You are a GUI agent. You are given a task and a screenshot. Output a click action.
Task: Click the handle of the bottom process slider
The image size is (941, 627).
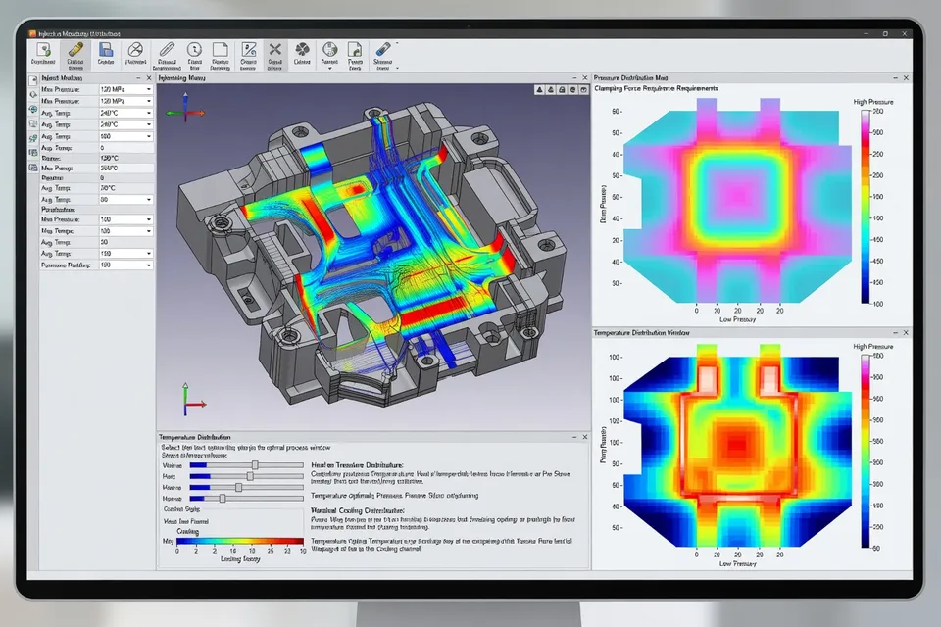(x=223, y=498)
